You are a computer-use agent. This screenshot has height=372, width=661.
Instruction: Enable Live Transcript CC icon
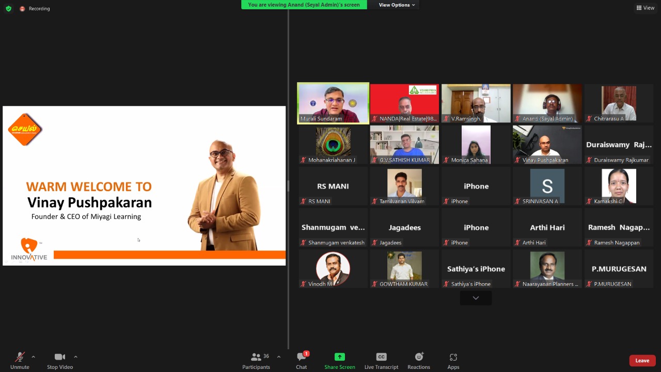381,357
